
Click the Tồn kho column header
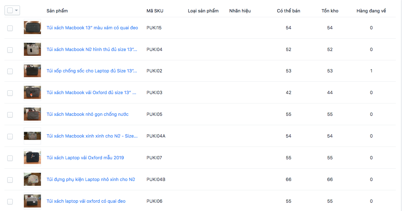330,11
